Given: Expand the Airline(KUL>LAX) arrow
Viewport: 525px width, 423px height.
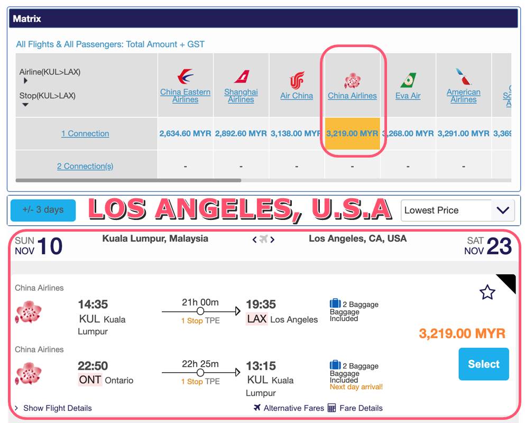Looking at the screenshot, I should (25, 80).
